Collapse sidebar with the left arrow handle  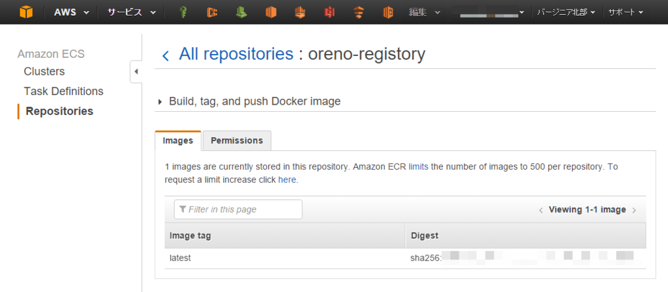tap(136, 72)
